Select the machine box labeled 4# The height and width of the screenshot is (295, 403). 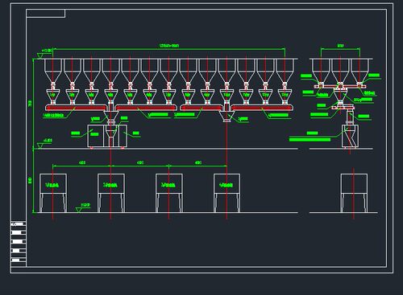click(226, 183)
